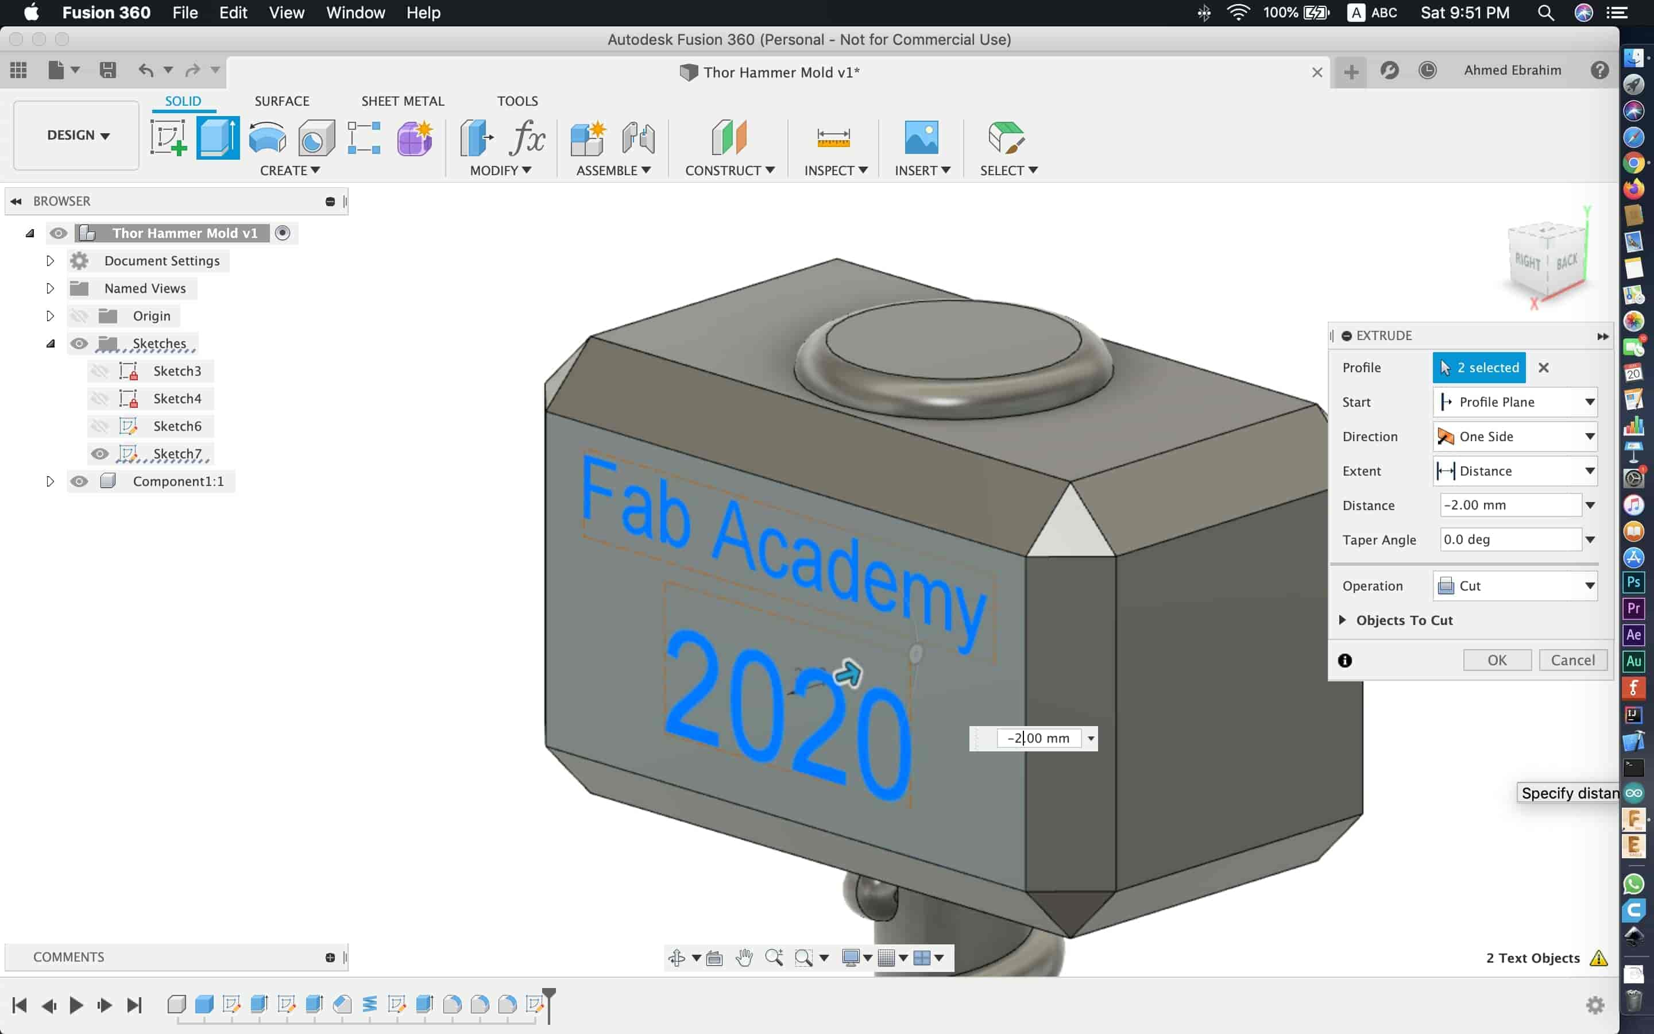Open the Start Profile Plane dropdown
1654x1034 pixels.
coord(1514,402)
